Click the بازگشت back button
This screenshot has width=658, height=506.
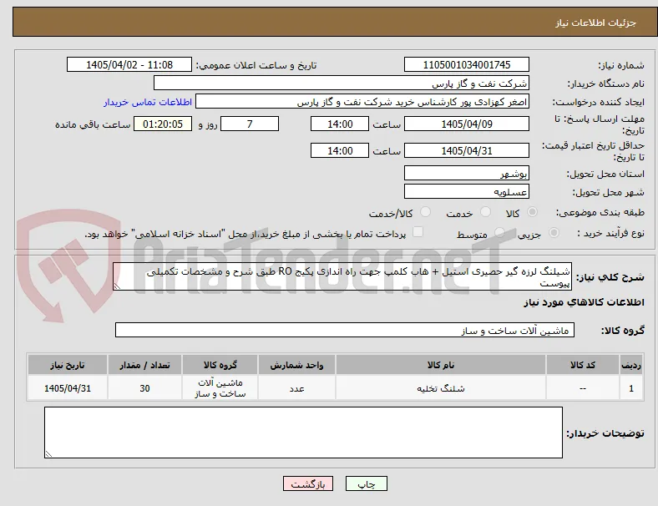pos(308,483)
